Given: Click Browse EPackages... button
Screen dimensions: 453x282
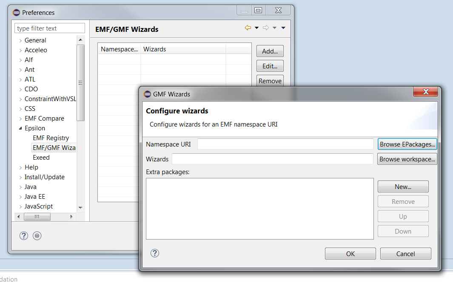Looking at the screenshot, I should [407, 144].
